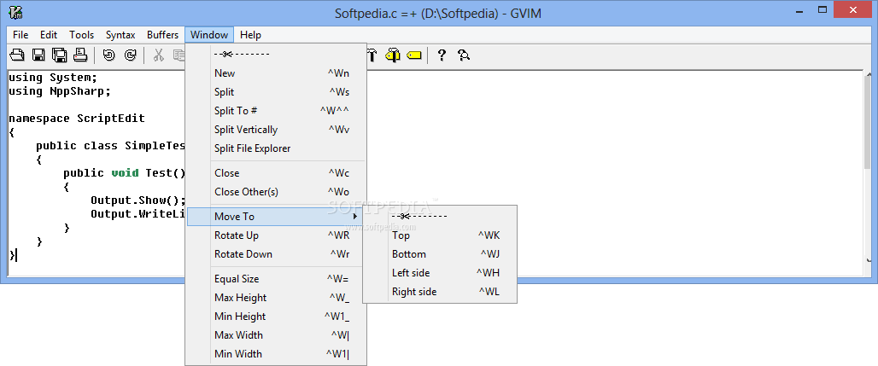Click the Copy icon beside scissors
The width and height of the screenshot is (878, 366).
179,55
